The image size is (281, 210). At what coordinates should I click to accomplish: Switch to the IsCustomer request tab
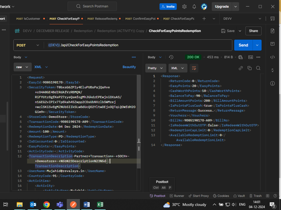[29, 19]
